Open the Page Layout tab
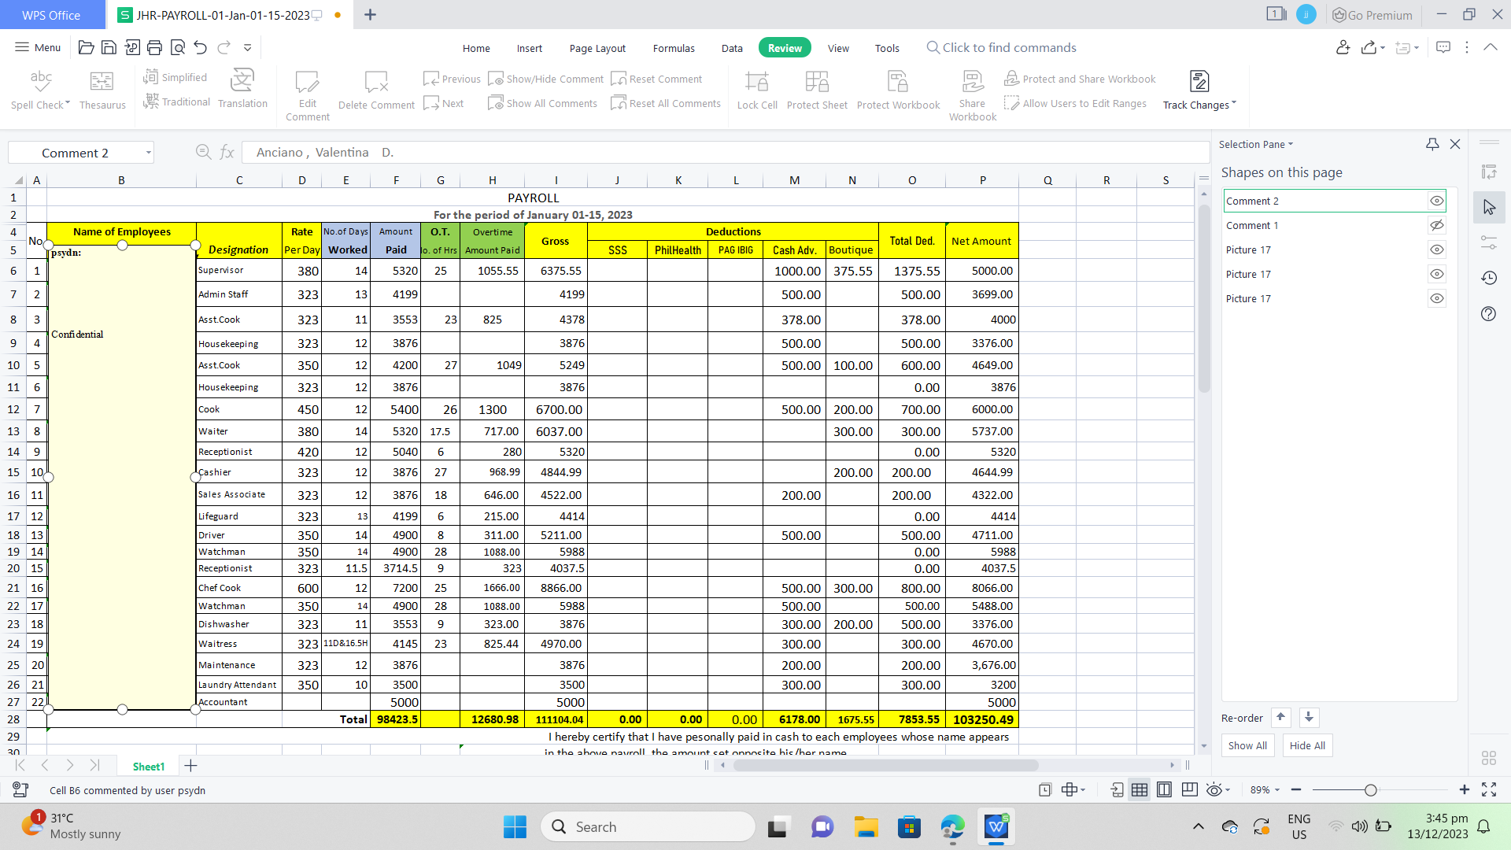Image resolution: width=1511 pixels, height=850 pixels. (x=597, y=48)
